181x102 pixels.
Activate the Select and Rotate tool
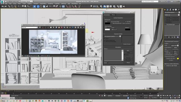coord(41,7)
